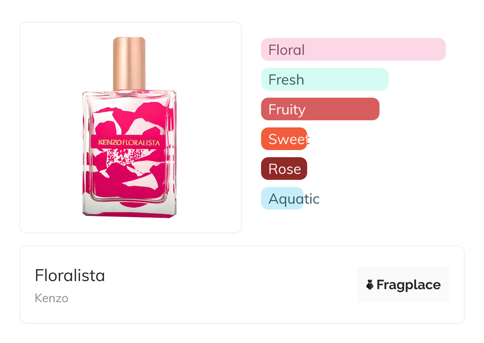The height and width of the screenshot is (343, 484).
Task: Choose the orange Sweet accord bar
Action: click(x=284, y=139)
